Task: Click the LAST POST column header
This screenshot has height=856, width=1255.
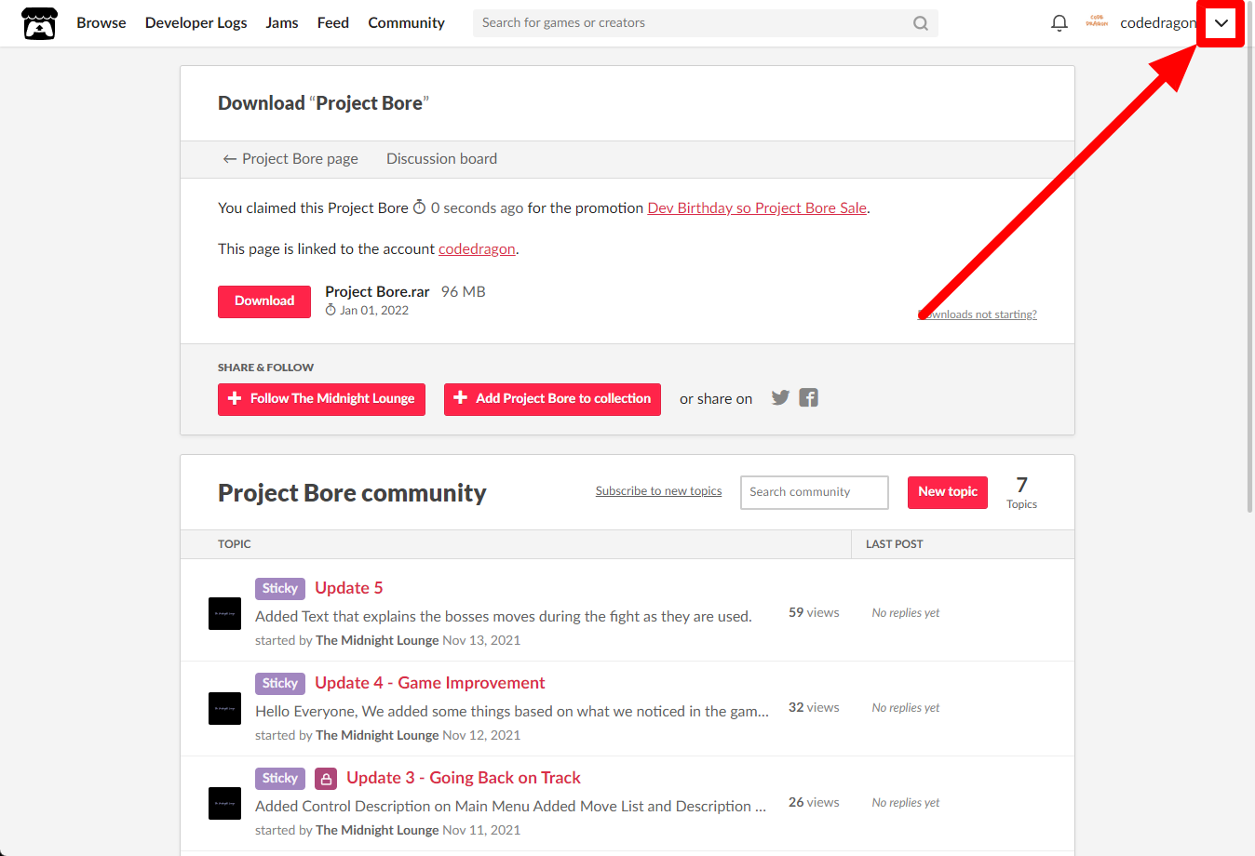Action: point(895,544)
